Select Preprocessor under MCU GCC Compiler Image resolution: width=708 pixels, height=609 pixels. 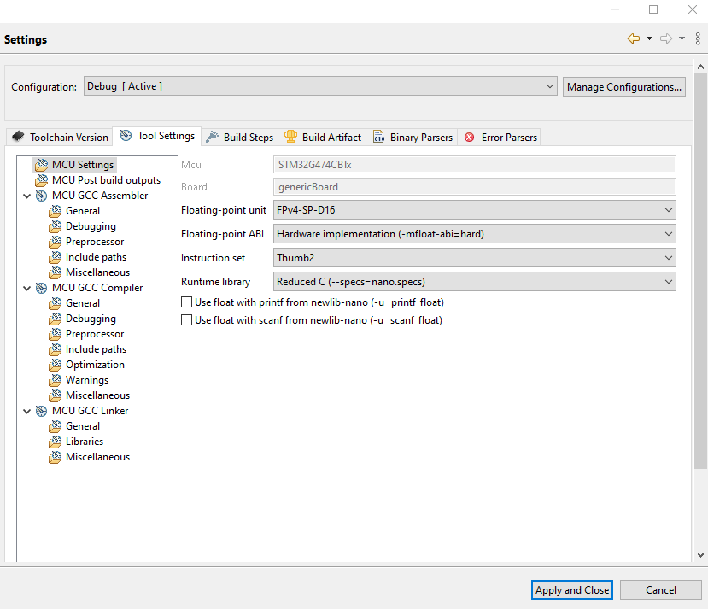(x=95, y=334)
